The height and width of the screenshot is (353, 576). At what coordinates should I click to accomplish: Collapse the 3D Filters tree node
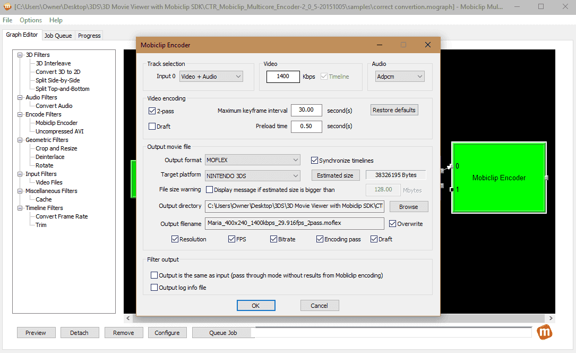pyautogui.click(x=20, y=55)
